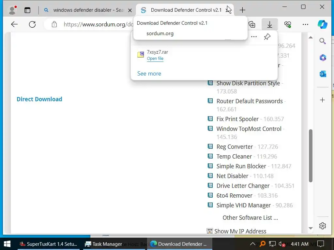
Task: Click the 7xsyz7.rar file icon
Action: coord(141,55)
